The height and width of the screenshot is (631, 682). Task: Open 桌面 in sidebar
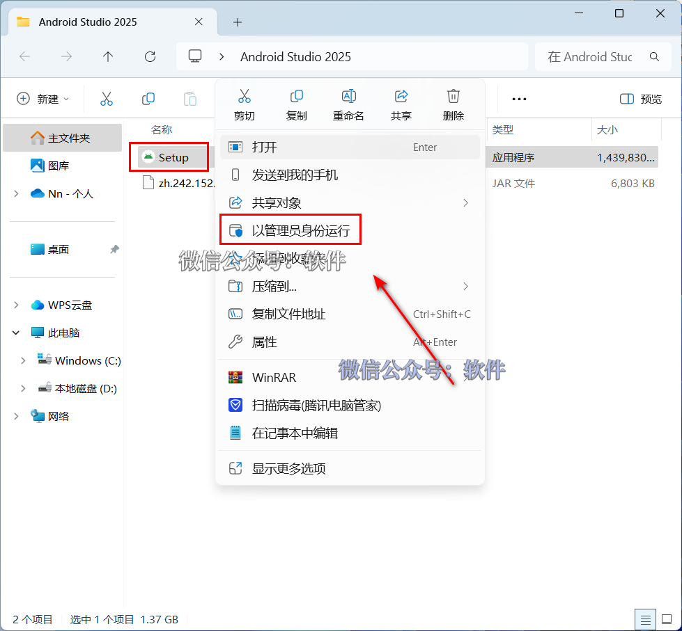(62, 249)
